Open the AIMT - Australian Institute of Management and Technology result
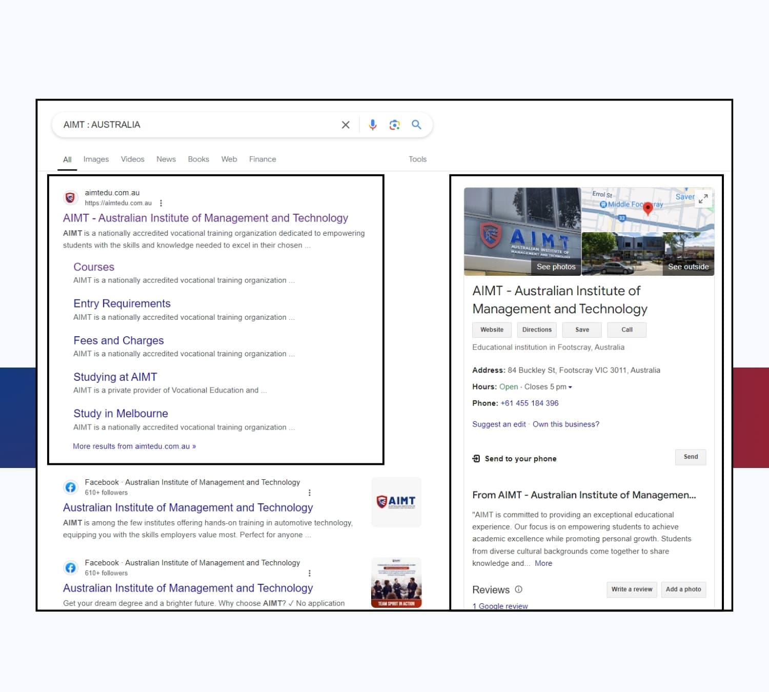The width and height of the screenshot is (769, 692). 206,218
